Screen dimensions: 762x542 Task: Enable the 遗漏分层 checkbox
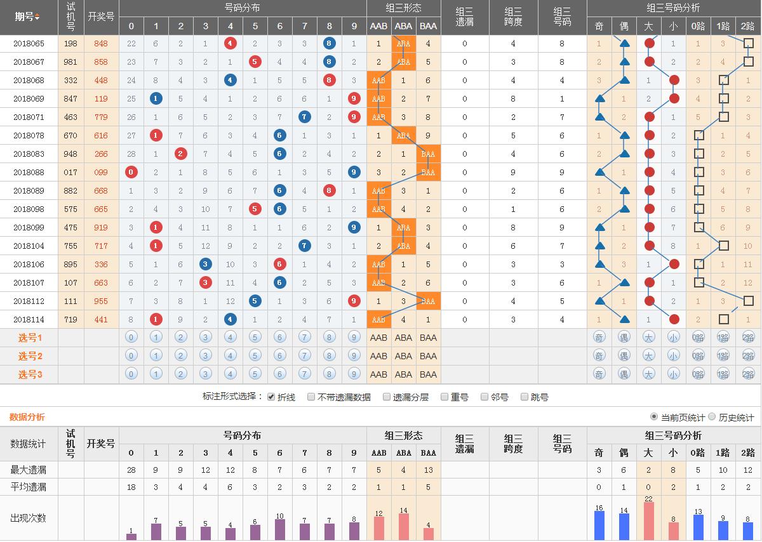[387, 397]
